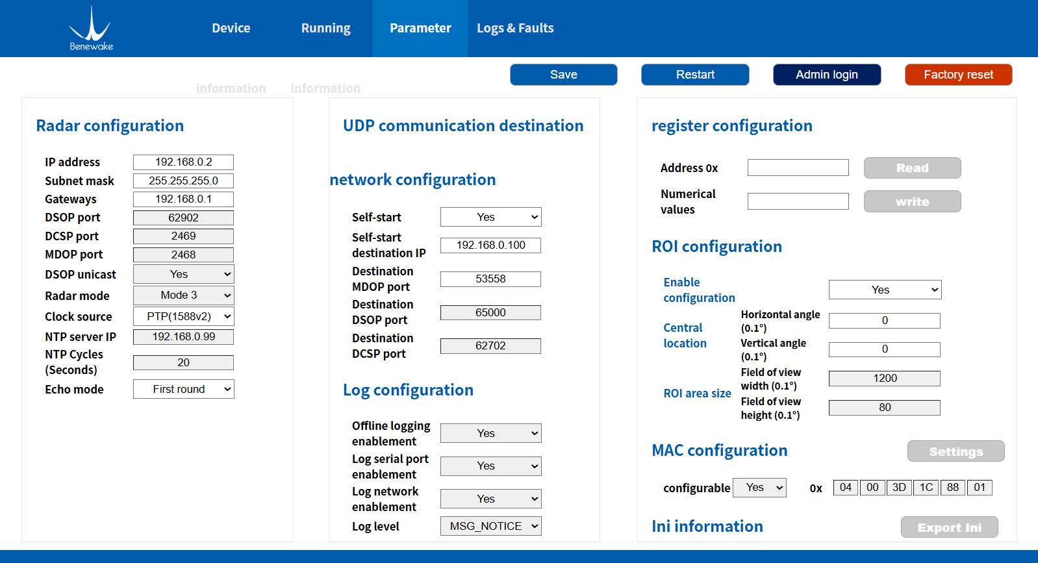Open Admin login
The height and width of the screenshot is (563, 1038).
pyautogui.click(x=827, y=75)
